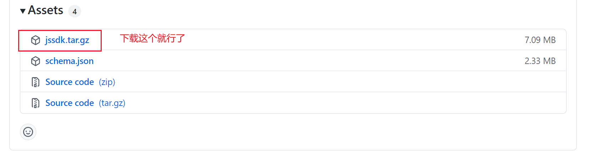Click the (zip) format label
The width and height of the screenshot is (596, 160).
107,82
